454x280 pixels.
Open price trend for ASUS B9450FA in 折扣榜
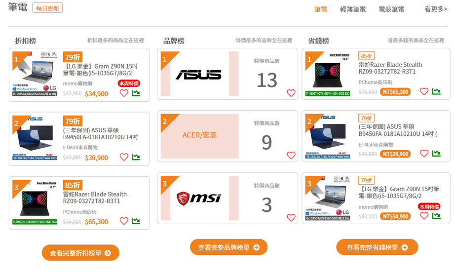click(136, 157)
